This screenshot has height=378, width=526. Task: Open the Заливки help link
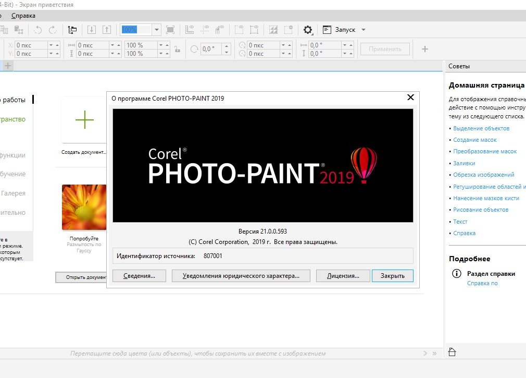[464, 163]
